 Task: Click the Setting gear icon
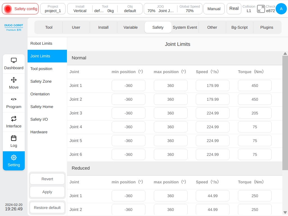coord(14,157)
